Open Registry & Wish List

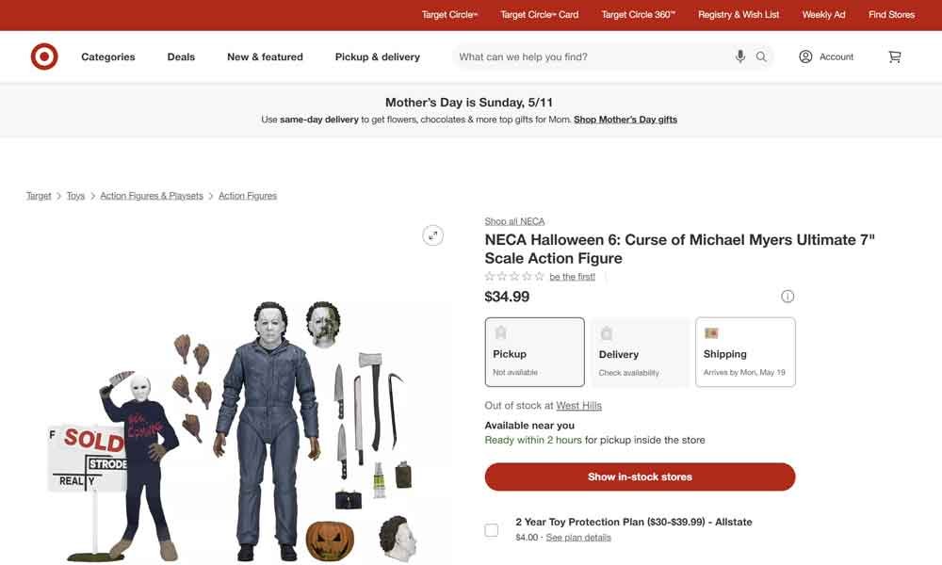pyautogui.click(x=739, y=14)
